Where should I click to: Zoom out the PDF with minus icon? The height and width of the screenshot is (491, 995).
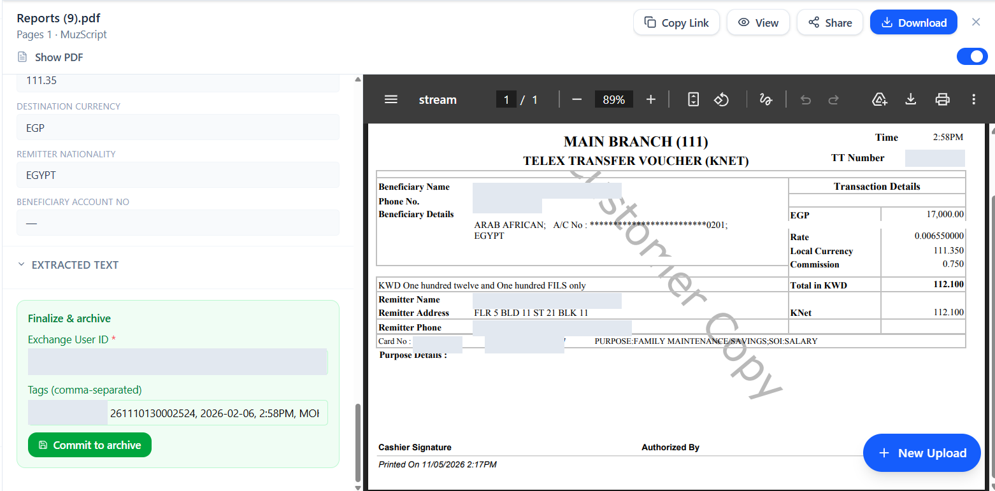click(x=577, y=99)
